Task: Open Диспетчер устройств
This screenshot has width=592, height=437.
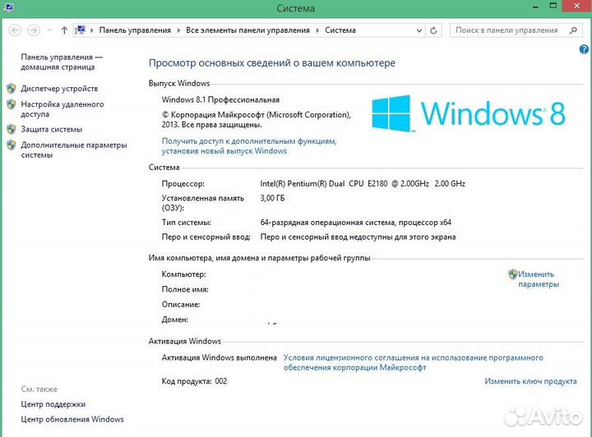Action: 59,89
